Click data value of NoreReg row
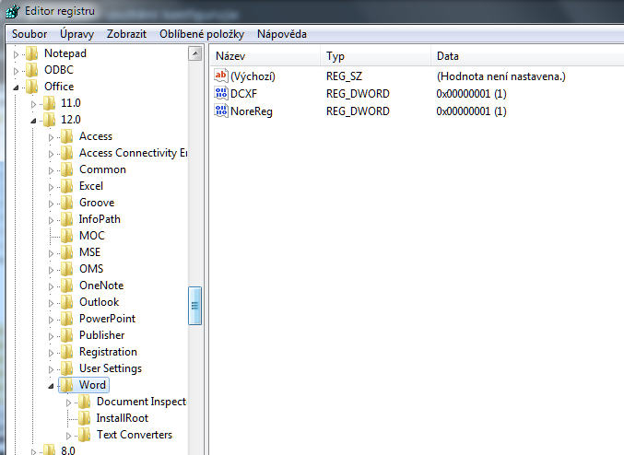The image size is (624, 455). pyautogui.click(x=471, y=111)
